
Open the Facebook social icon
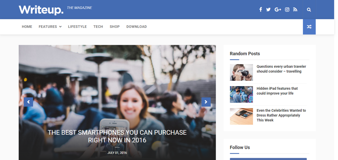click(261, 9)
